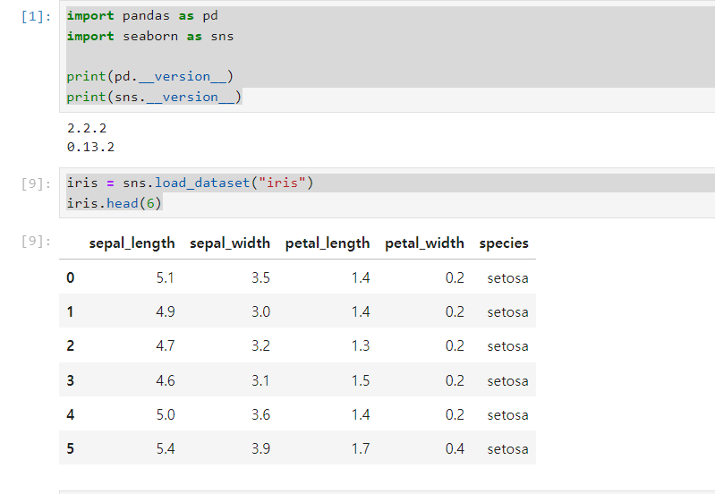Click the [9]: output prompt beside the table

point(36,241)
